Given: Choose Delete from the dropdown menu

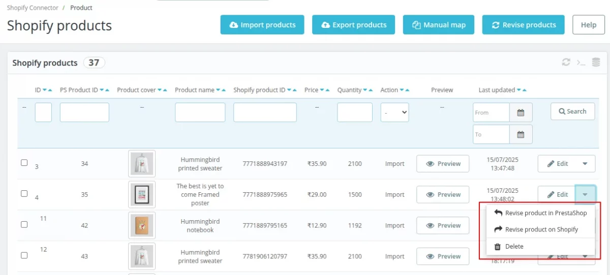Looking at the screenshot, I should pos(540,246).
